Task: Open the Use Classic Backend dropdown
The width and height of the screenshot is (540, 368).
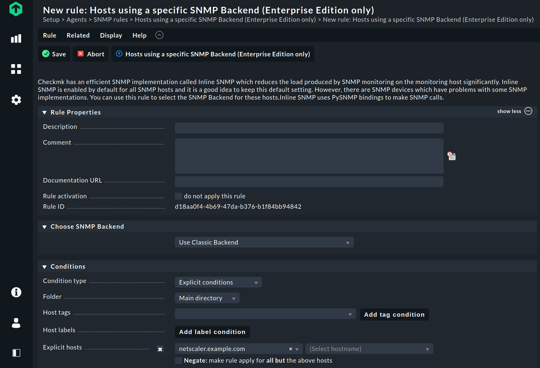Action: pyautogui.click(x=264, y=242)
